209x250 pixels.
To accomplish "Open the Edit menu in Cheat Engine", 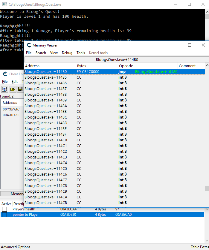I will 15,82.
